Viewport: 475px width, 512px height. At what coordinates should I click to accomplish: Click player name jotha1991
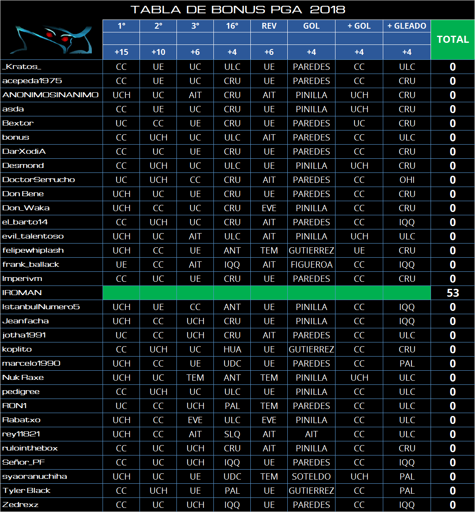(24, 335)
